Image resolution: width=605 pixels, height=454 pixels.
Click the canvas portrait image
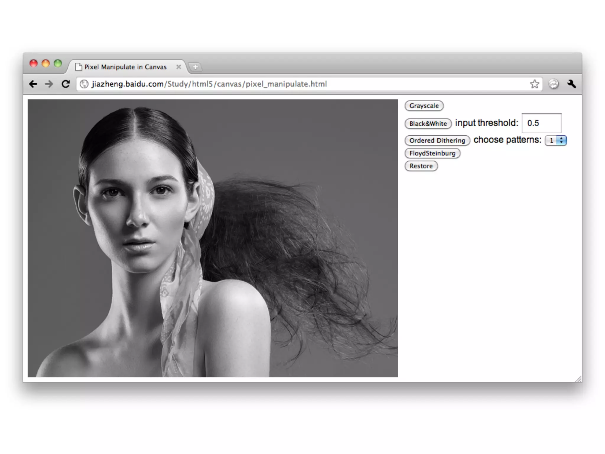pos(213,238)
